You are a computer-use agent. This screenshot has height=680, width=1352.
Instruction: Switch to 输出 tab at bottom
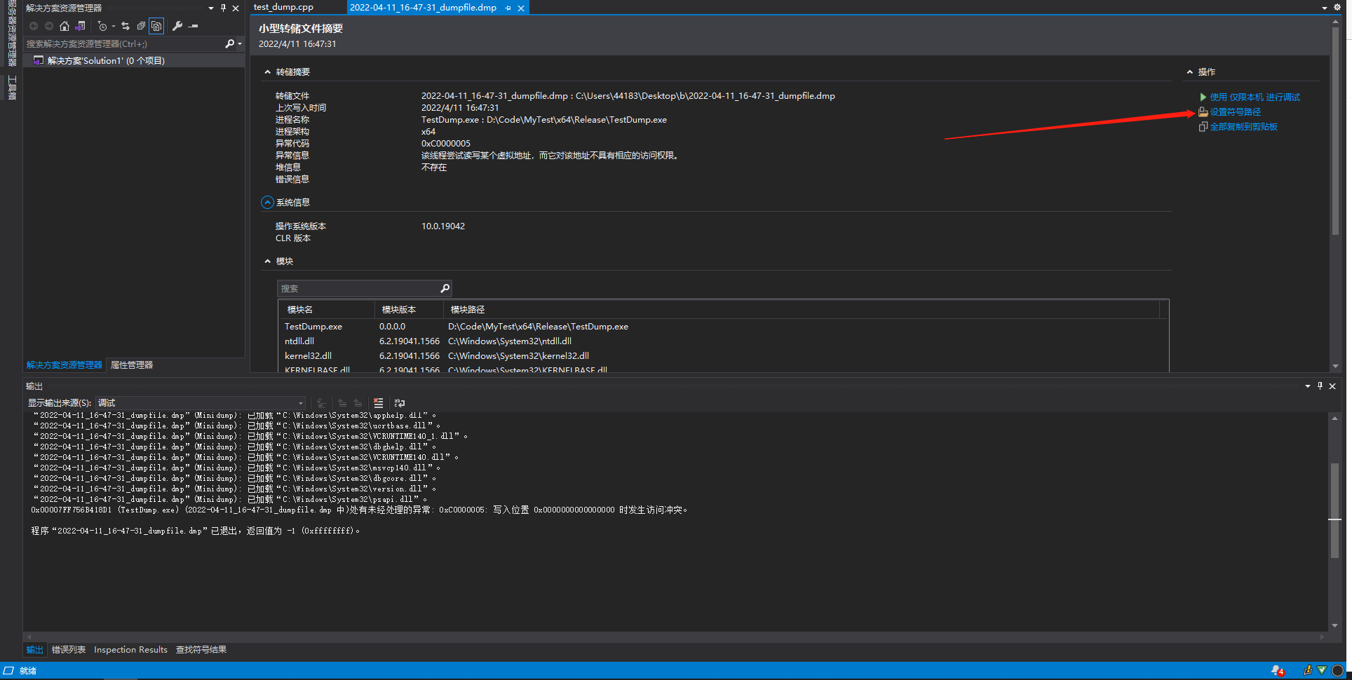pyautogui.click(x=34, y=650)
